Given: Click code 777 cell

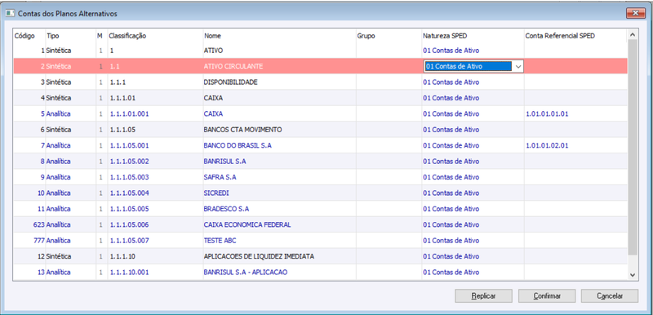Looking at the screenshot, I should 38,241.
